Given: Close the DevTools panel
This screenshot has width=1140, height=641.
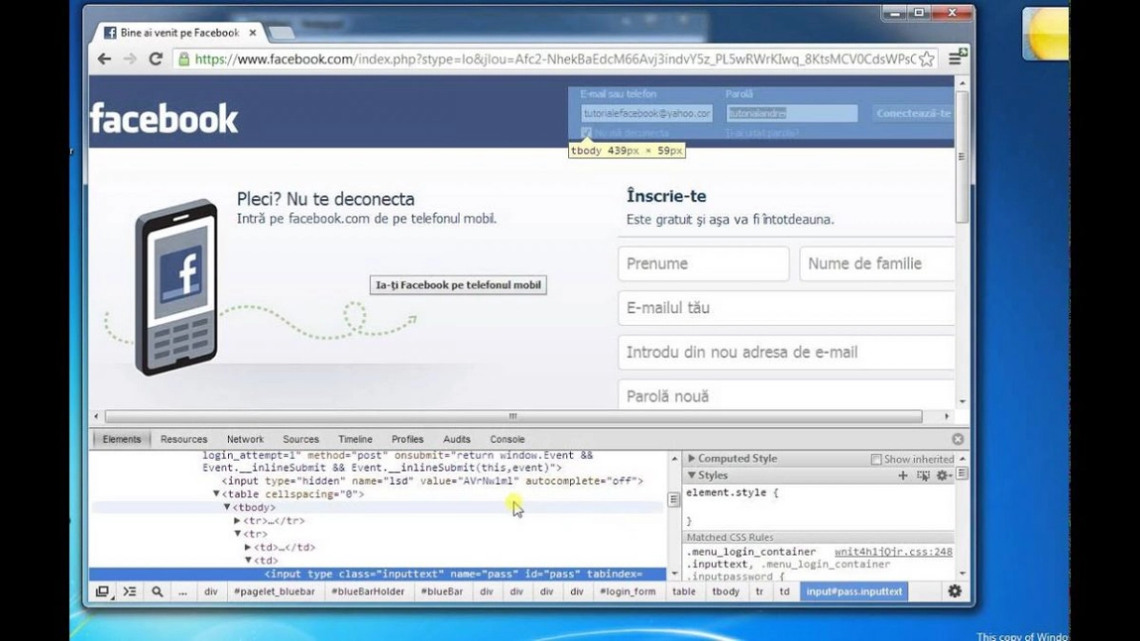Looking at the screenshot, I should [958, 439].
